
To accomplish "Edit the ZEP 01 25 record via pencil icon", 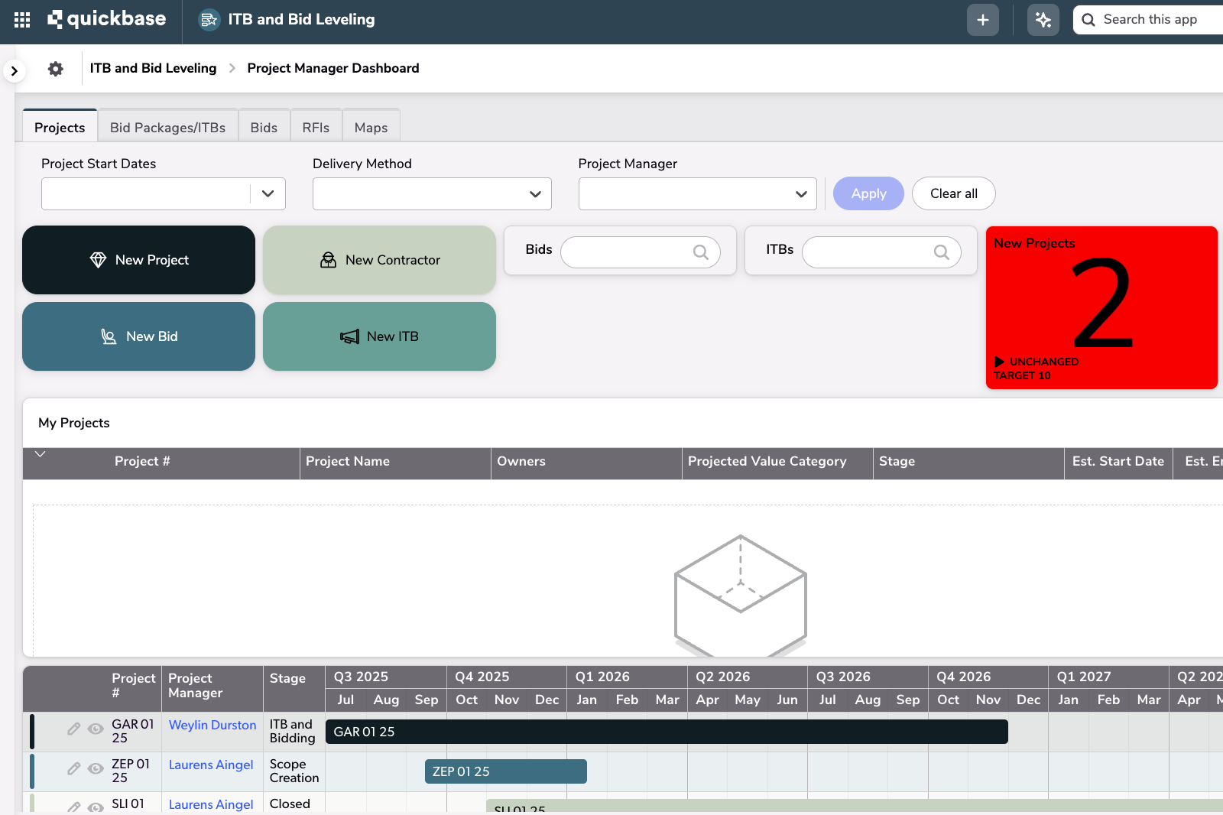I will click(x=74, y=769).
